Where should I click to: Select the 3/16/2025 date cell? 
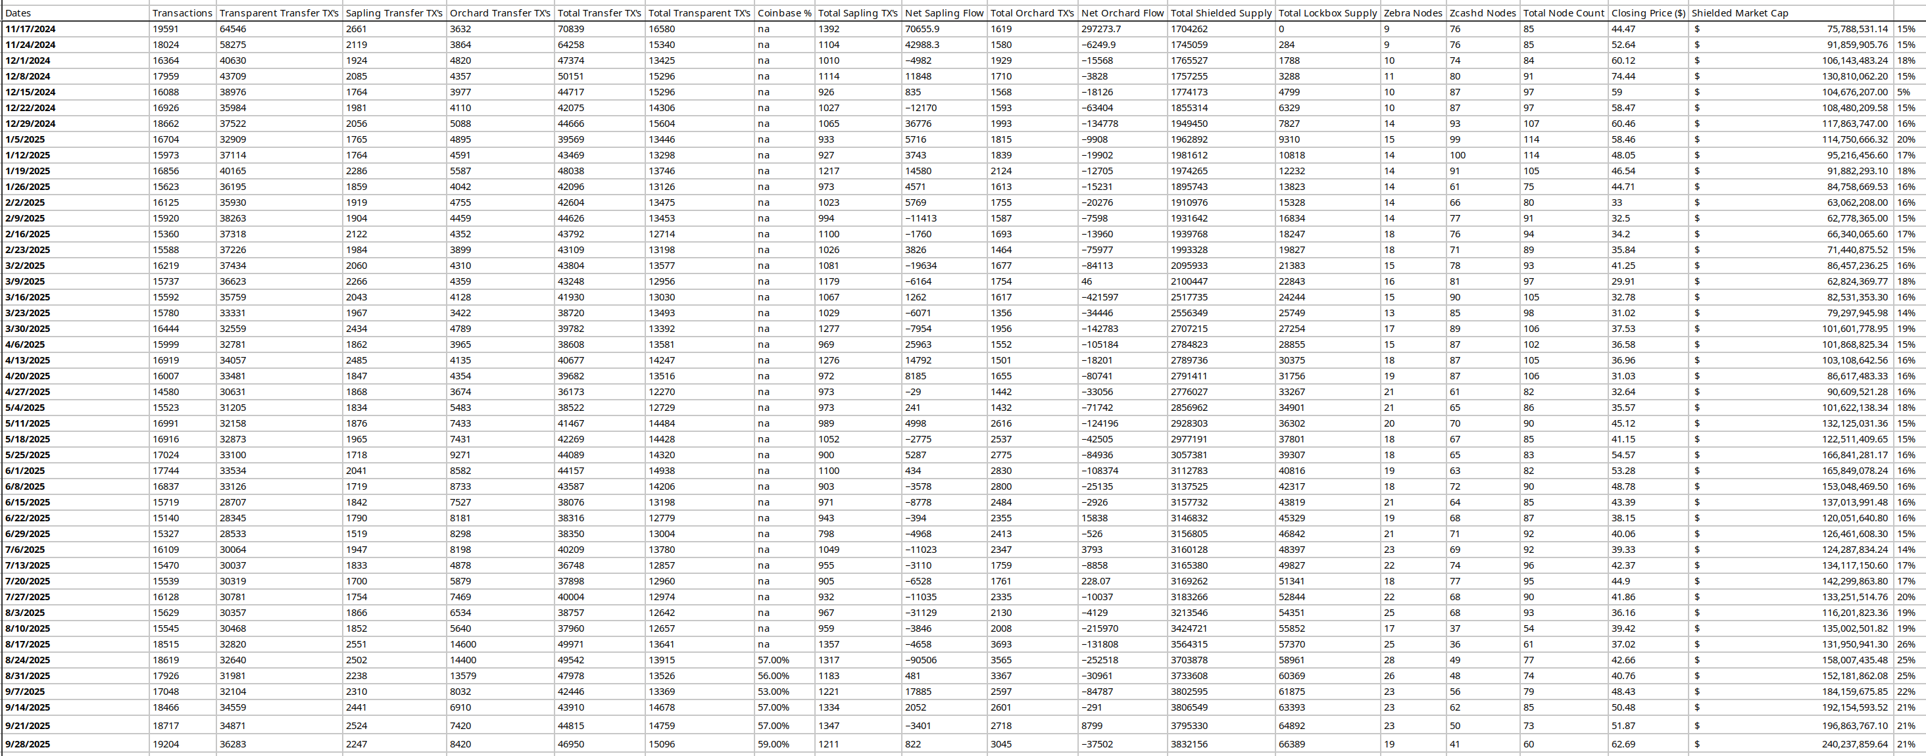(28, 297)
